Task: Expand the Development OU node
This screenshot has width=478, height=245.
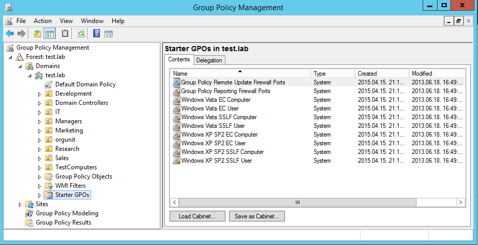Action: click(39, 94)
